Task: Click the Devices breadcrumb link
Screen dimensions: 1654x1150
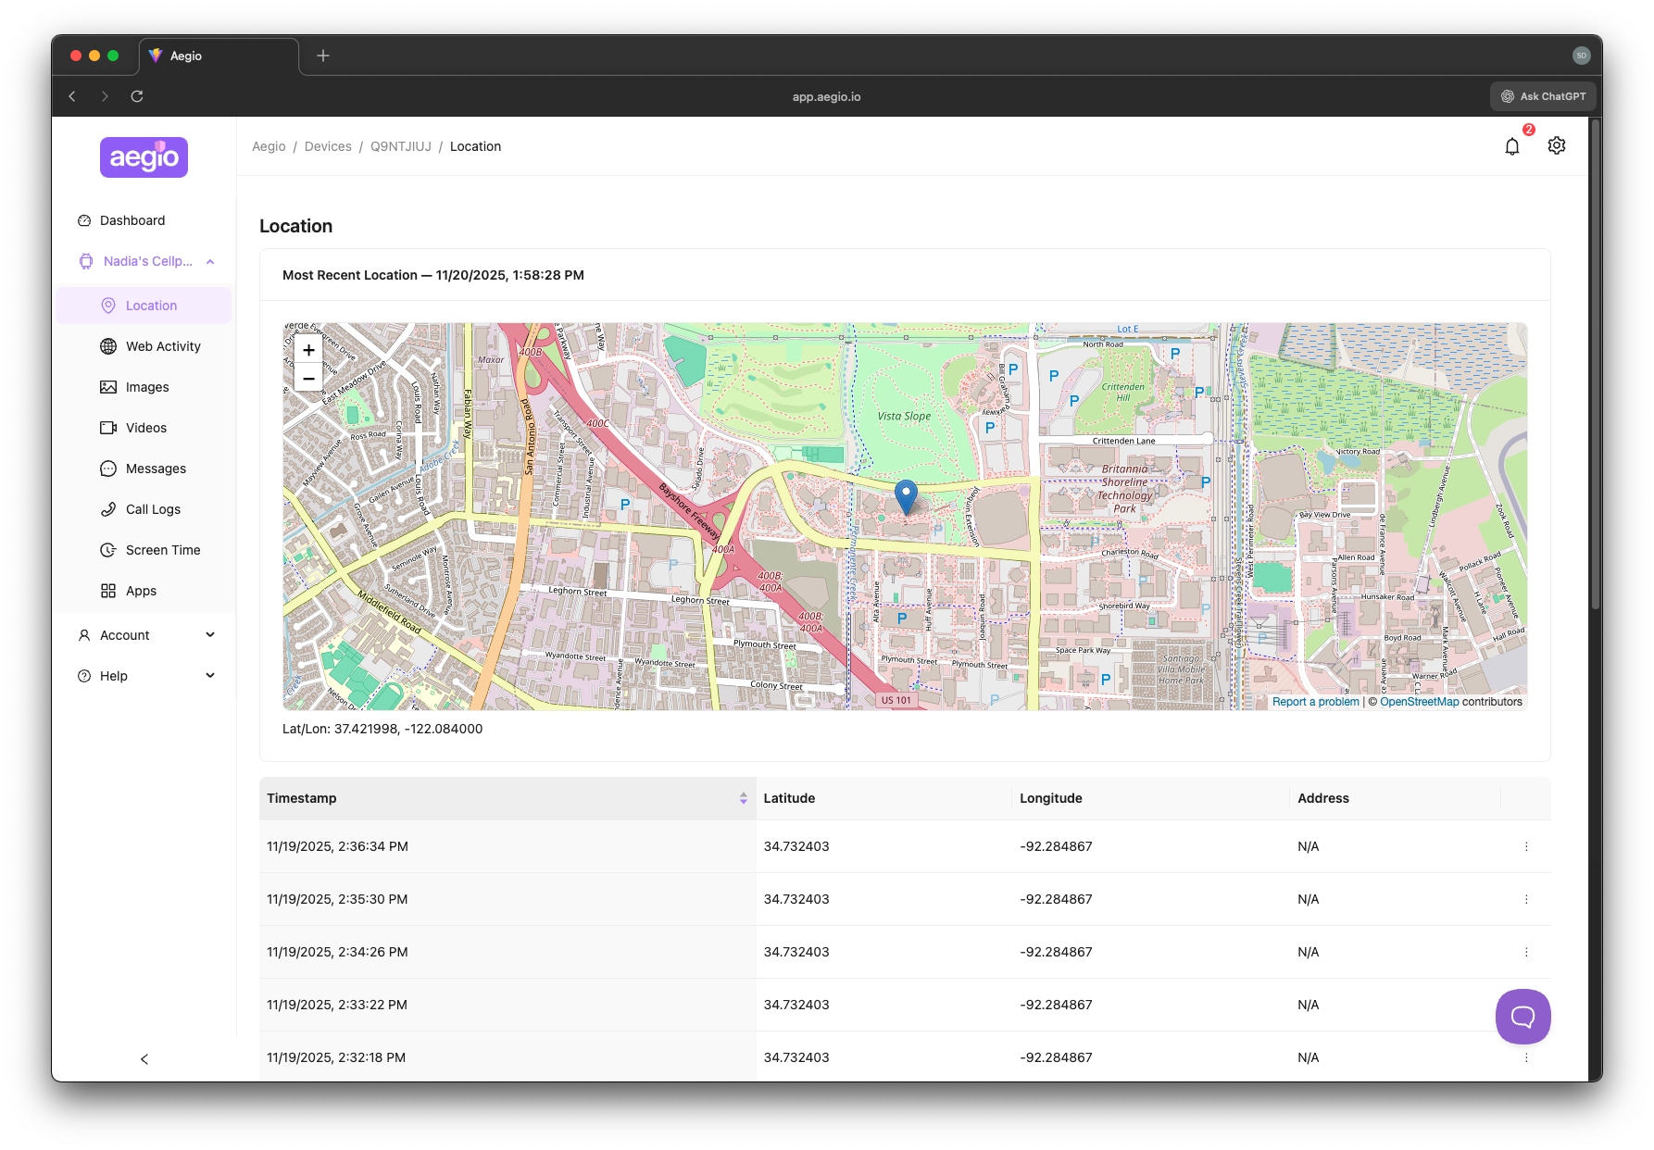Action: click(x=328, y=146)
